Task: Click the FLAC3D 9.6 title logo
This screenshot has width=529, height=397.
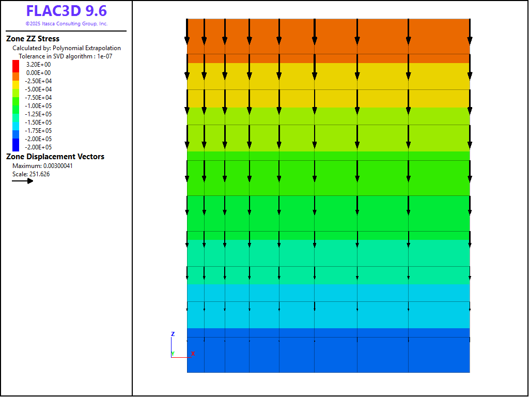Action: 66,11
